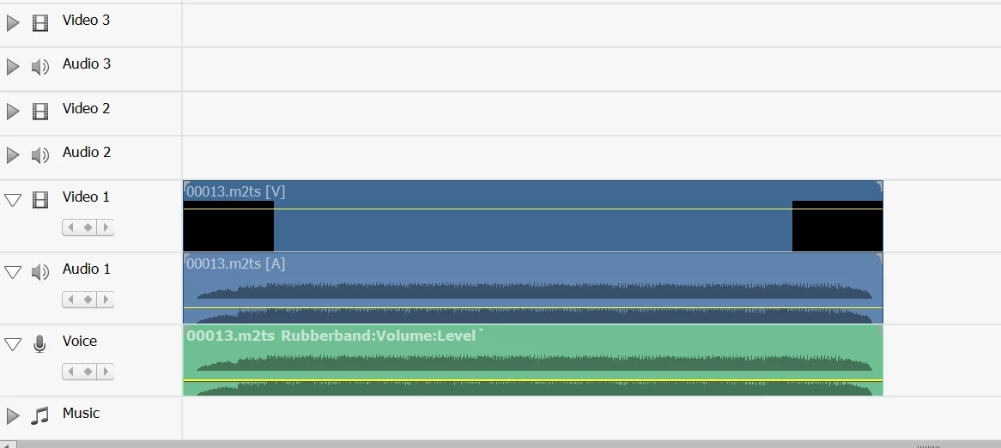This screenshot has width=1001, height=448.
Task: Click the Voice track microphone icon
Action: point(39,345)
